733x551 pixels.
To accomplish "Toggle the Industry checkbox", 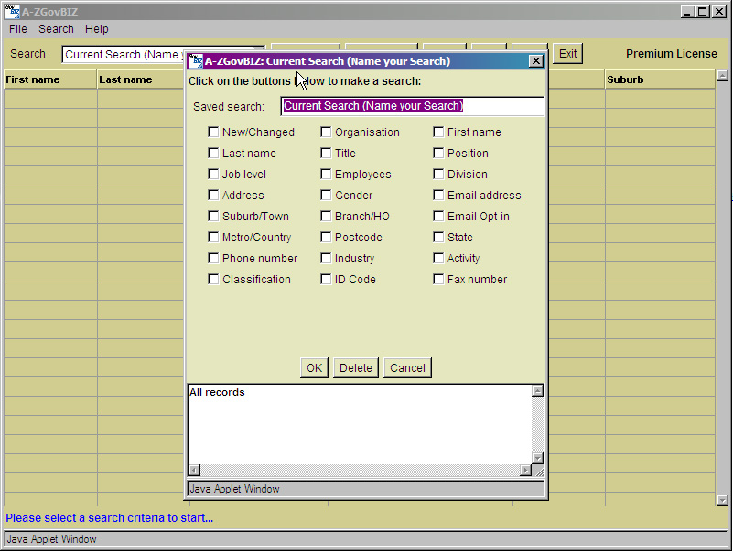I will point(326,259).
